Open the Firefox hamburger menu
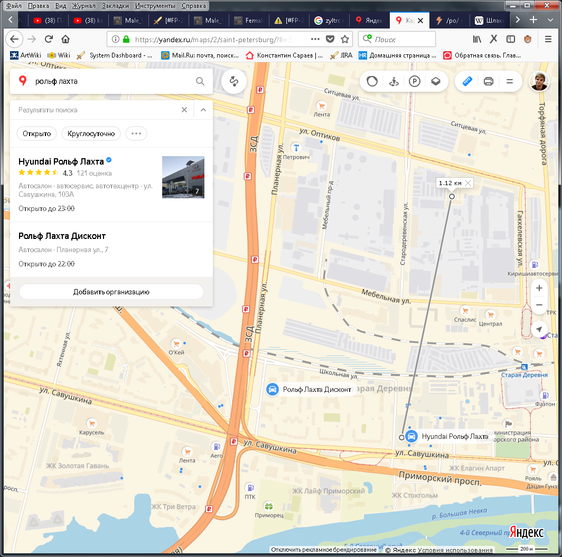 [548, 39]
